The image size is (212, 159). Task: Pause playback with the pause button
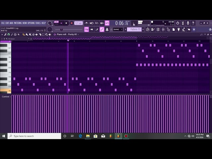(61, 23)
